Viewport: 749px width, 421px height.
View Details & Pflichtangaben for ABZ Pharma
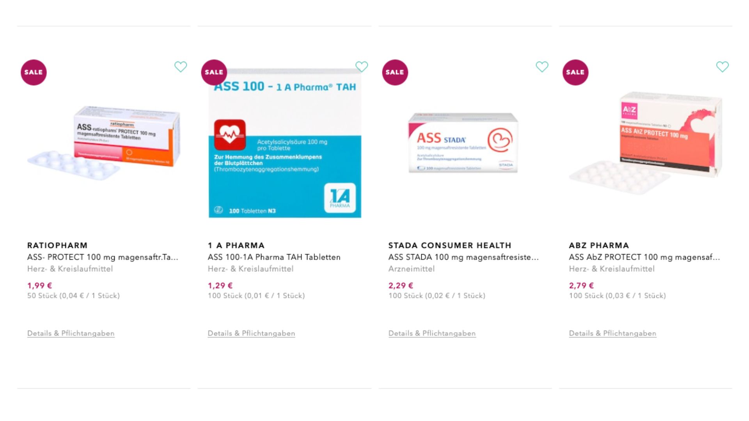pos(612,333)
